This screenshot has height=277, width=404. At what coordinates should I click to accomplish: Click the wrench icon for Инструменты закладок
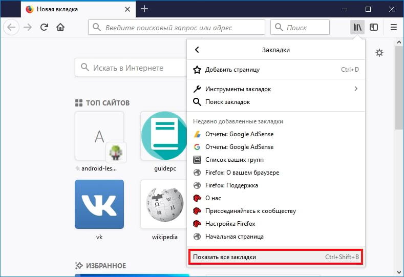(x=197, y=89)
